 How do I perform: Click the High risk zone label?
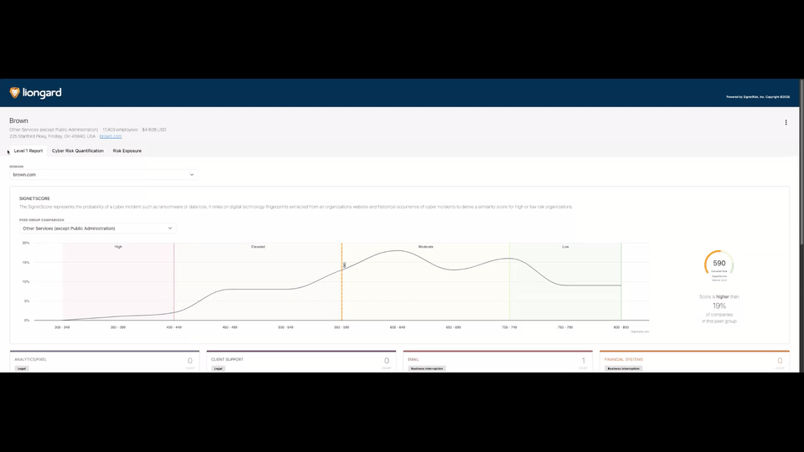point(118,246)
